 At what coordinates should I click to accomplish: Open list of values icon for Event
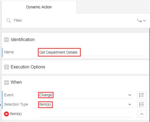[x=142, y=95]
